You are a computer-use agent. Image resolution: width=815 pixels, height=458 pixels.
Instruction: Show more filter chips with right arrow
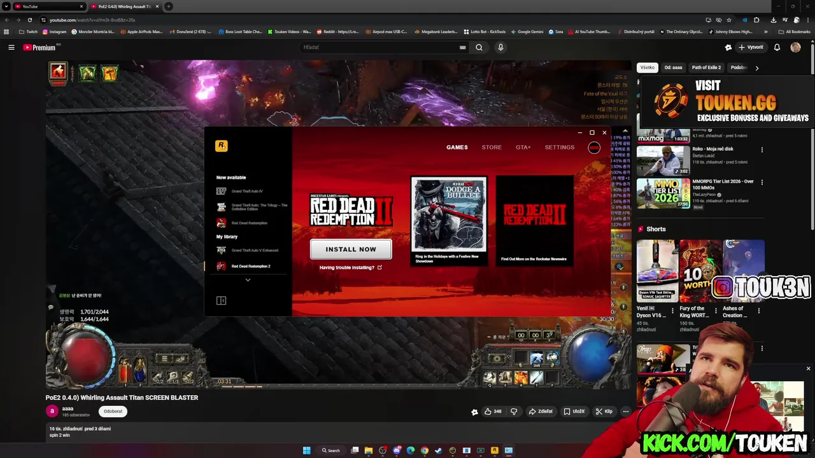[756, 67]
